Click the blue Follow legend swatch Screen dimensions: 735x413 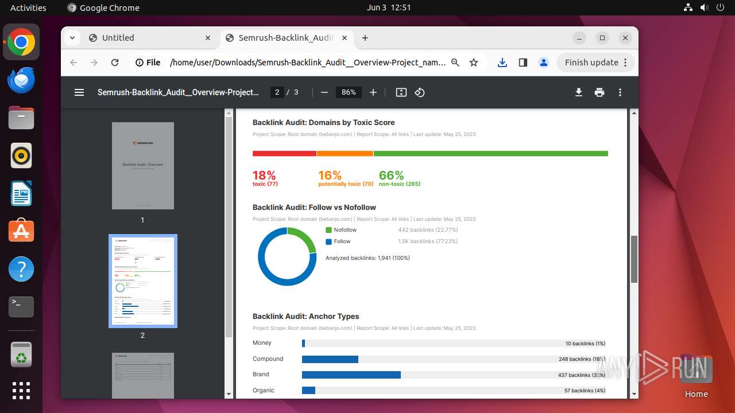(x=328, y=241)
